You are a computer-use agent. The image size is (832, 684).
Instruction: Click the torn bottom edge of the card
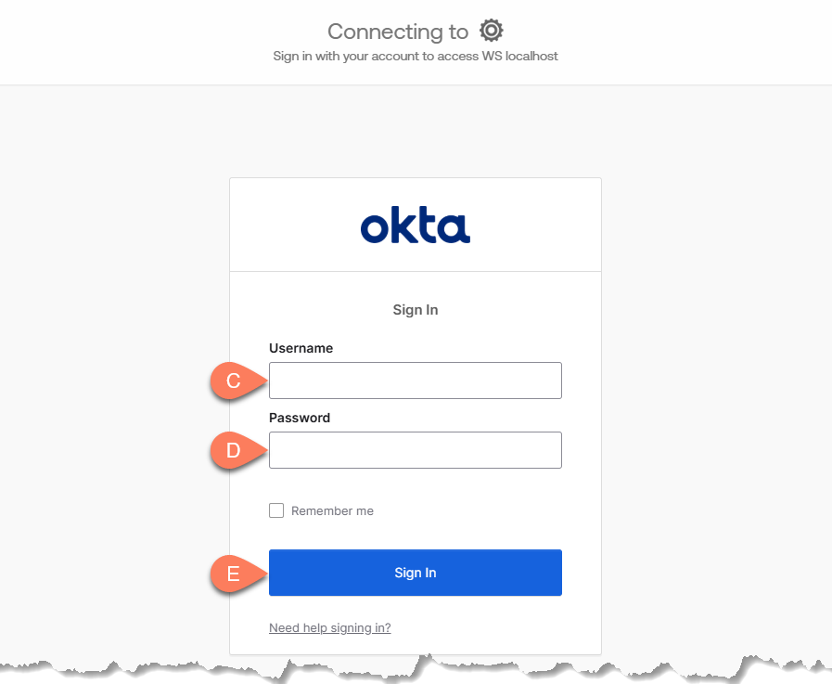415,661
